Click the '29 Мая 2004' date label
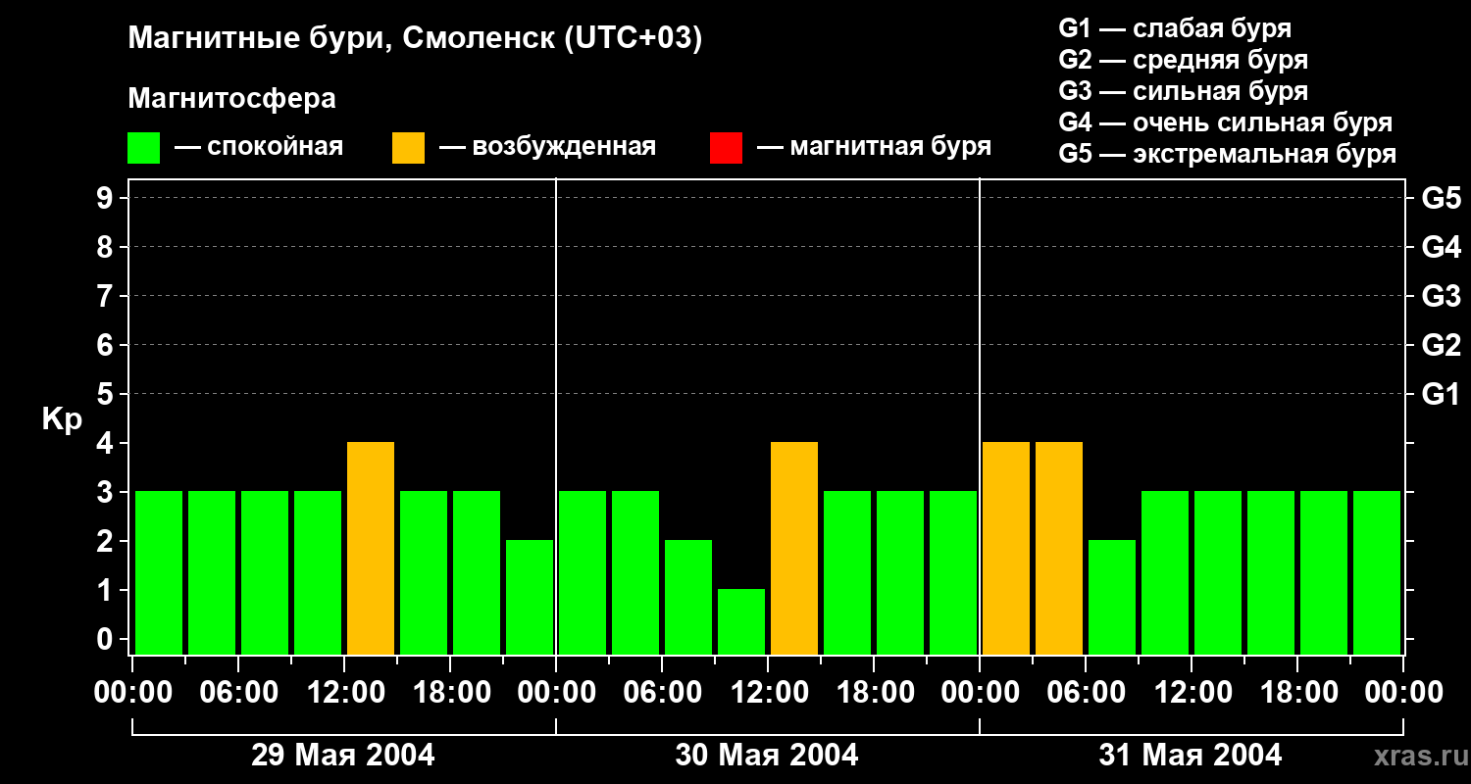The width and height of the screenshot is (1471, 784). [343, 755]
